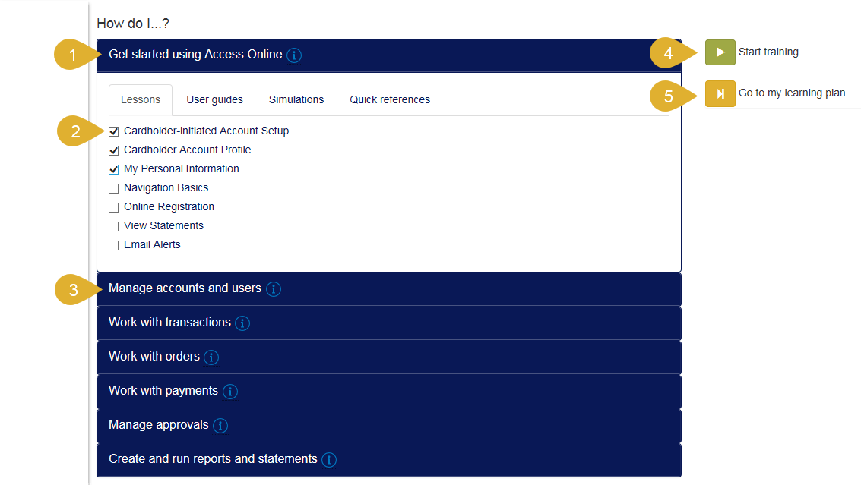Open info tooltip for Get started using Access Online

tap(294, 55)
